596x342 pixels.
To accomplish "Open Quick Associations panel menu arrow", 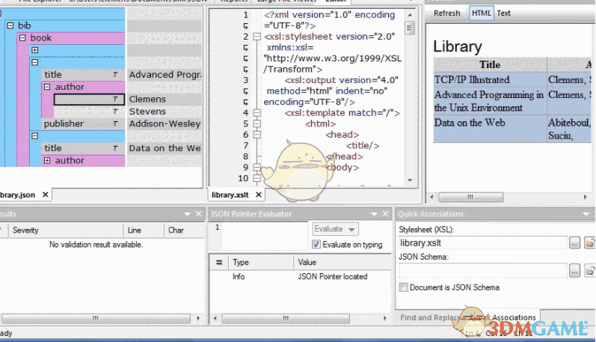I will point(586,214).
